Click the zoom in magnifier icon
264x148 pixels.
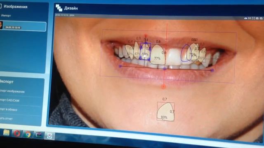[257, 18]
